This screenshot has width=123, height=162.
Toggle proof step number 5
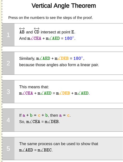(8, 148)
